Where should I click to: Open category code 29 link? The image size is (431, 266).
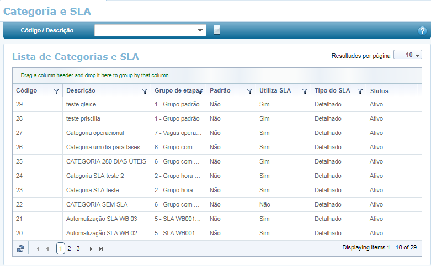point(19,104)
